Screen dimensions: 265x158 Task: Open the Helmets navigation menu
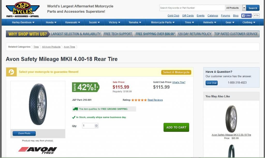point(210,23)
